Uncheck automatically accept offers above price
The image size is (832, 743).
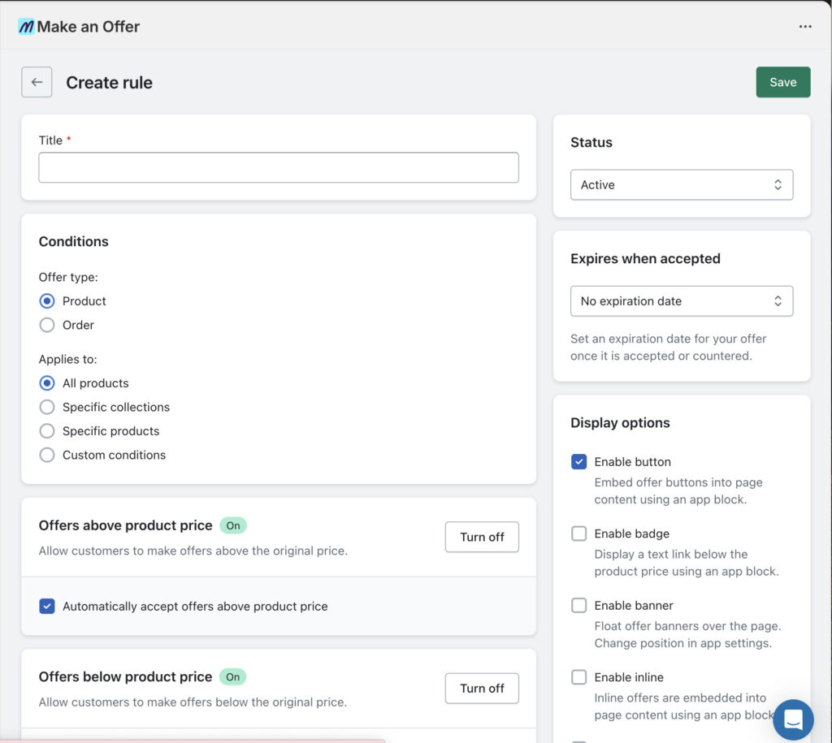point(47,606)
